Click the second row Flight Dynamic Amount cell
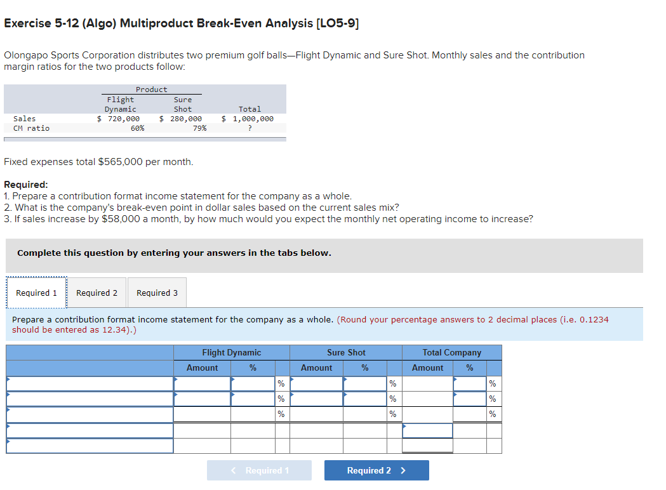 coord(202,399)
